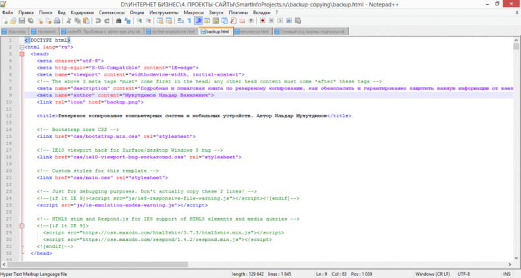The height and width of the screenshot is (278, 521).
Task: Open the Синтаксисы menu
Action: (x=111, y=12)
